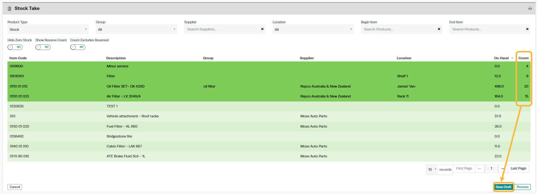This screenshot has height=194, width=537.
Task: Click the page number input field
Action: (491, 169)
